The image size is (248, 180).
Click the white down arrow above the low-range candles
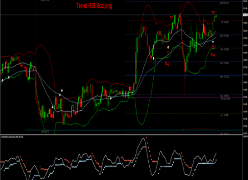tap(62, 90)
